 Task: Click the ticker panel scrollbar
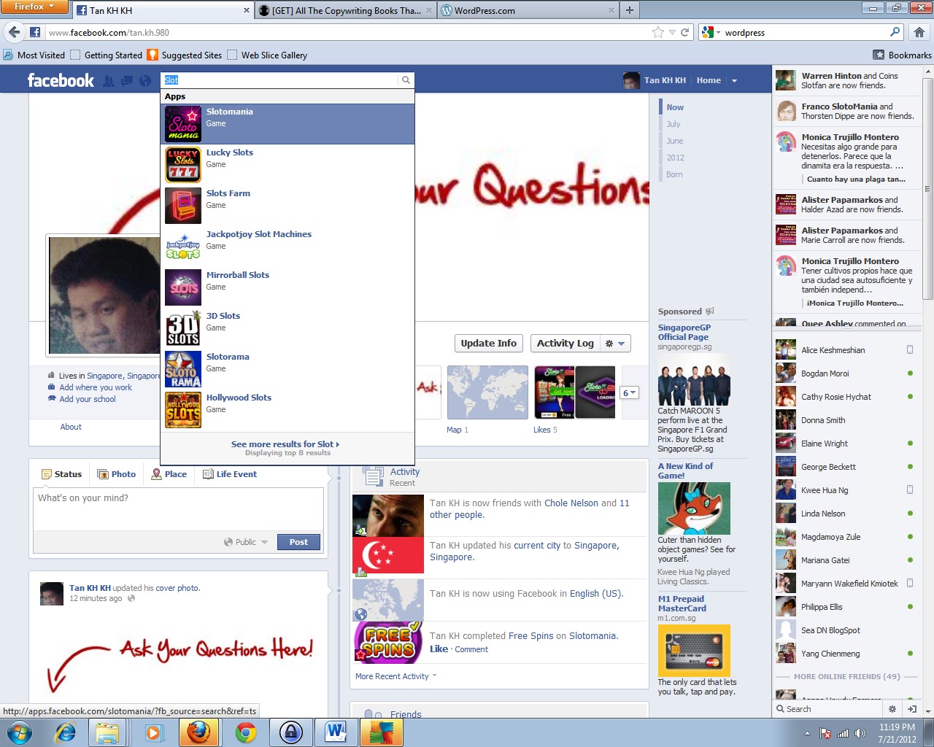click(928, 188)
